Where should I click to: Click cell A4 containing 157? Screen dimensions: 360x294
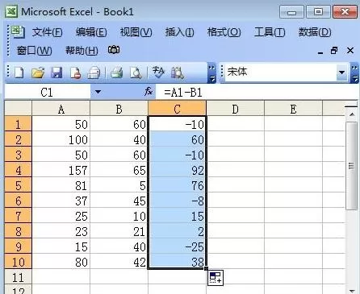pos(61,170)
